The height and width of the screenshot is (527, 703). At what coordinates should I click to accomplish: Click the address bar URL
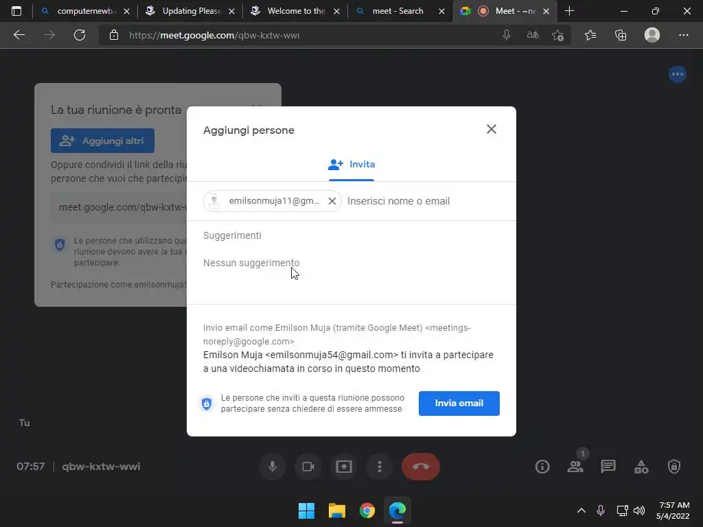point(214,35)
